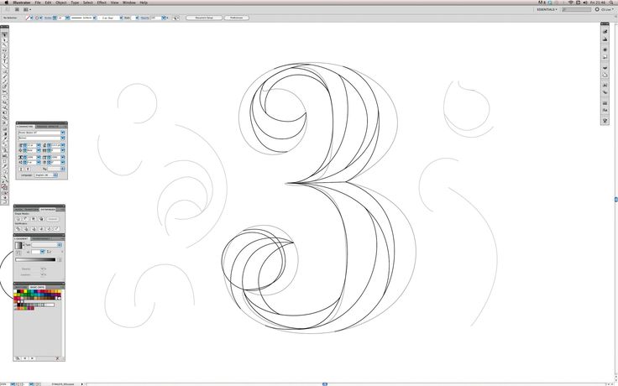This screenshot has width=618, height=386.
Task: Click the gradient slider bar in Gradient panel
Action: pos(35,259)
